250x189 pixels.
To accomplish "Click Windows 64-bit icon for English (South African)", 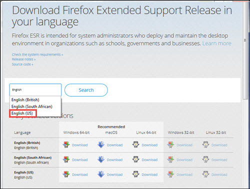I will pyautogui.click(x=66, y=160).
